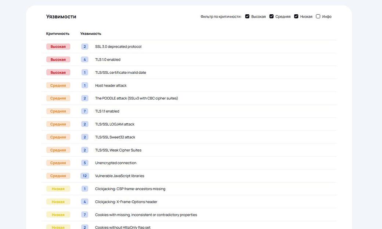Click count badge 12 for Vulnerable JavaScript libraries

point(85,176)
